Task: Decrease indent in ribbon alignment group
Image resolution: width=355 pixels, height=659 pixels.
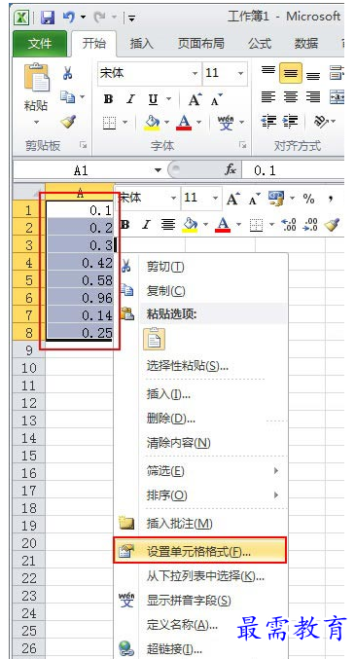Action: pos(268,121)
